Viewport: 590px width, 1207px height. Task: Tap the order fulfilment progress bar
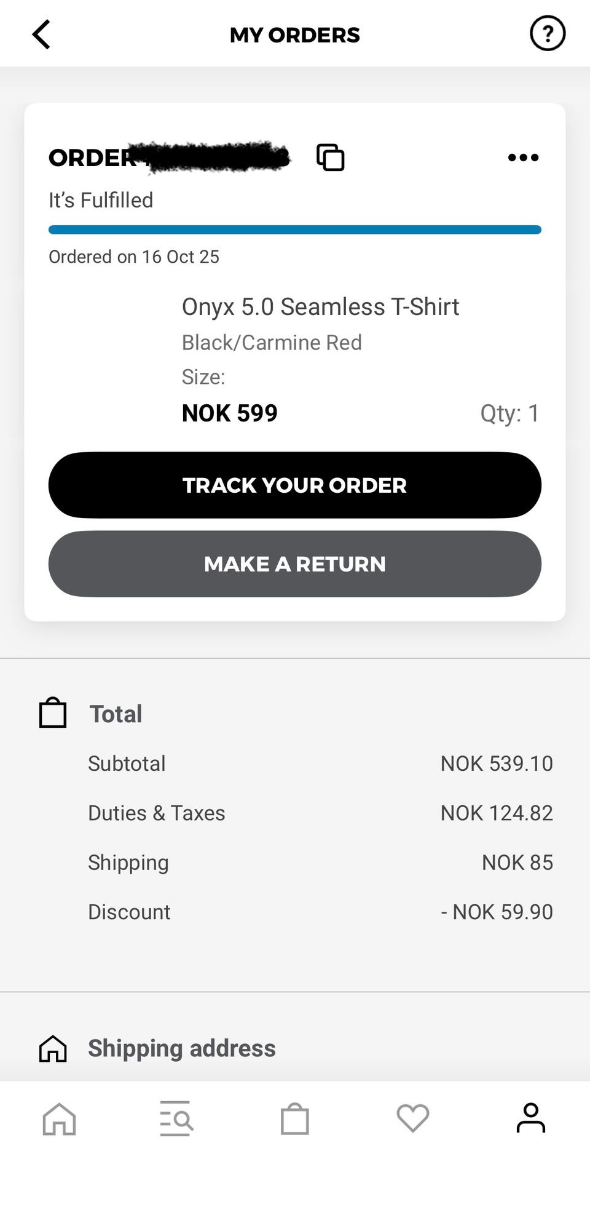tap(295, 230)
